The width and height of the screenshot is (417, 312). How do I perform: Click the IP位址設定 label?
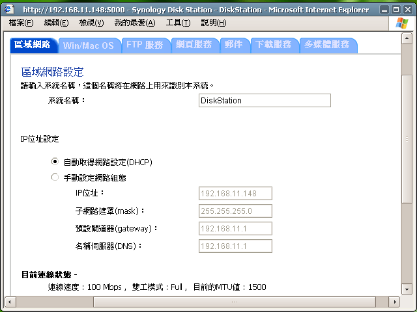click(x=40, y=139)
